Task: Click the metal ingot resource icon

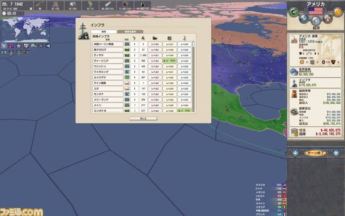Action: (73, 4)
